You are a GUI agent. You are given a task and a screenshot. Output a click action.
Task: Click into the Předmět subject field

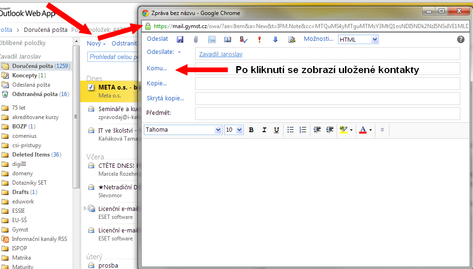[x=328, y=114]
